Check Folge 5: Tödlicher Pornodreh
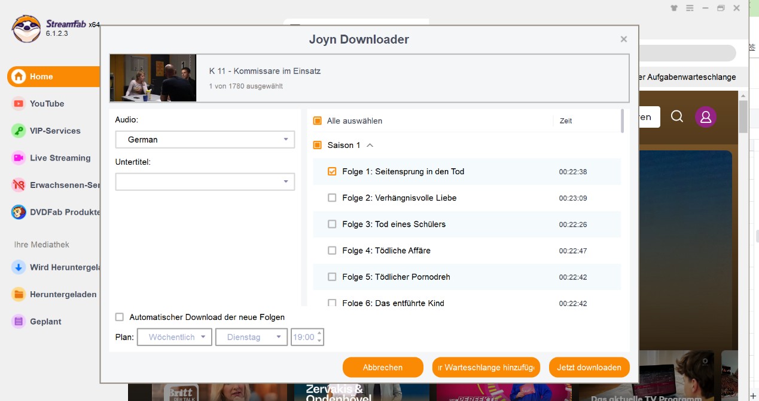The height and width of the screenshot is (401, 759). (x=332, y=277)
